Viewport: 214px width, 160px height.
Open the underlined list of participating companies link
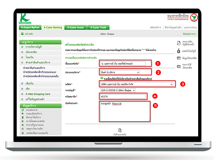pyautogui.click(x=128, y=78)
